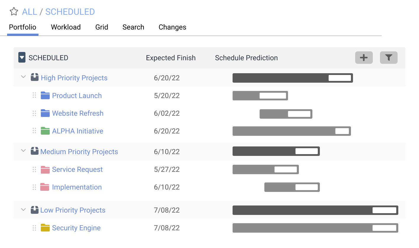Click the pink folder icon for Implementation
The width and height of the screenshot is (419, 248).
tap(45, 187)
